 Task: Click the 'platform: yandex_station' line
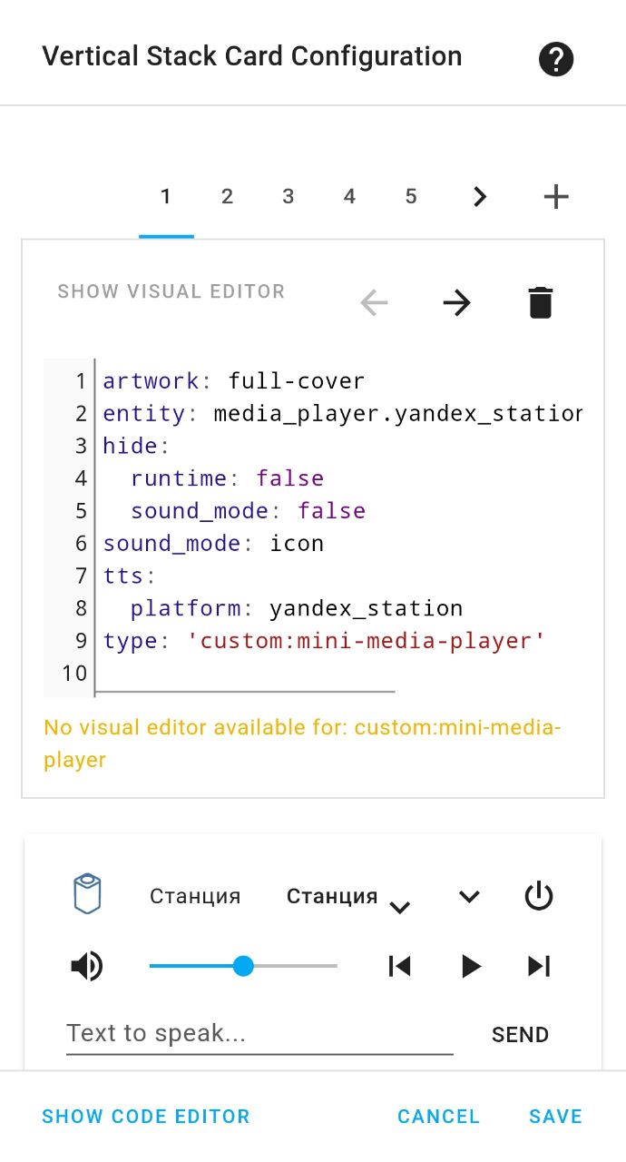pyautogui.click(x=297, y=608)
